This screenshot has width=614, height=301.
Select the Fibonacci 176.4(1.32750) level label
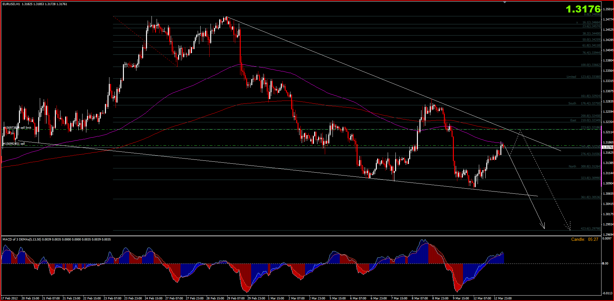point(591,103)
